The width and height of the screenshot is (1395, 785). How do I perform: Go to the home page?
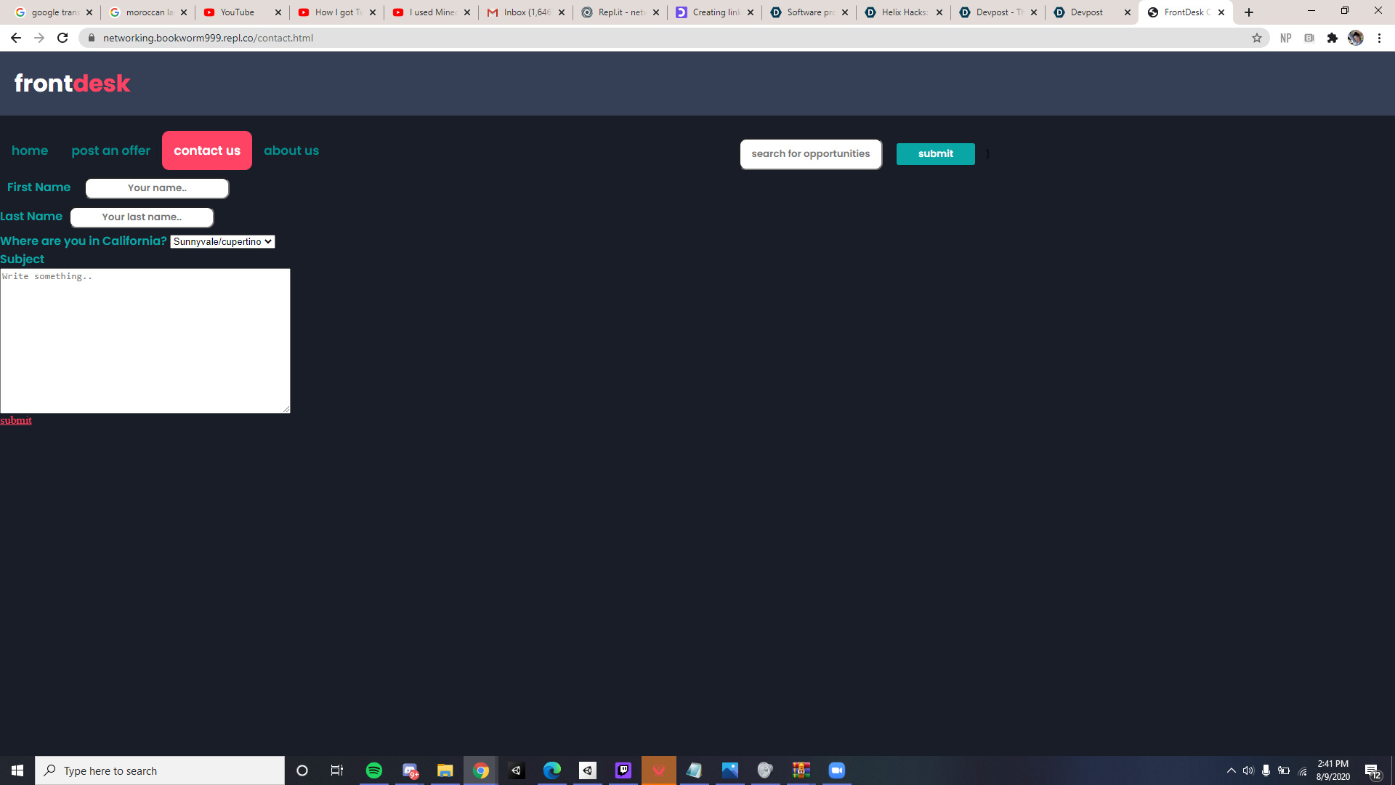point(30,150)
